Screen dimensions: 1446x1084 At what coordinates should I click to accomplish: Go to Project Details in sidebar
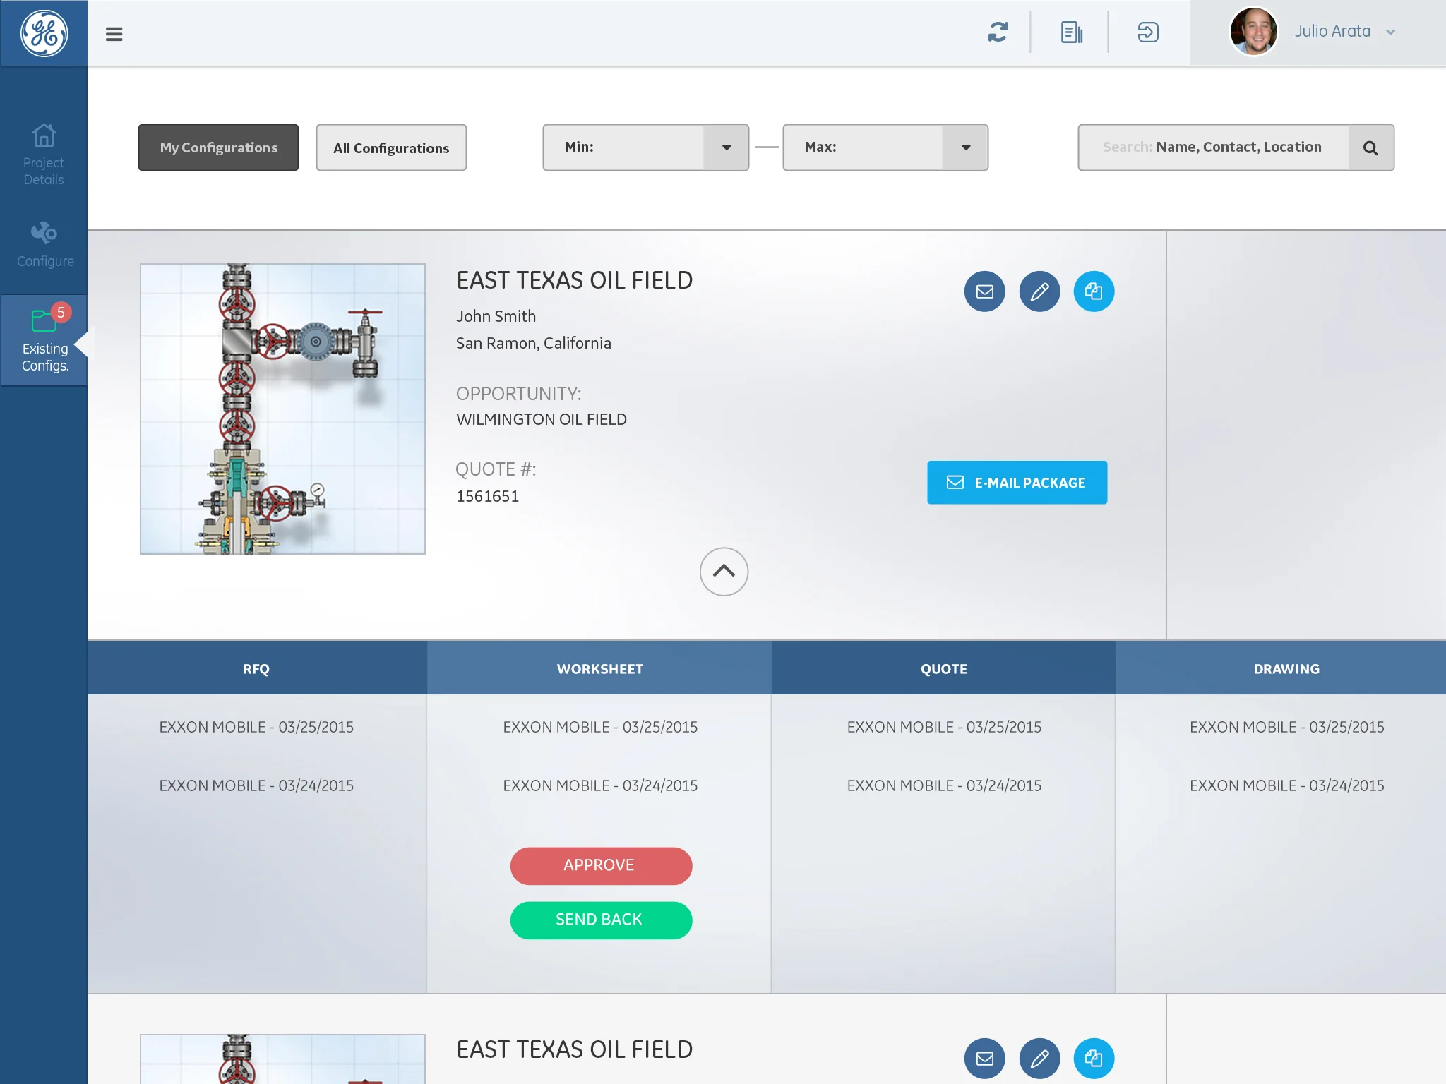point(44,154)
